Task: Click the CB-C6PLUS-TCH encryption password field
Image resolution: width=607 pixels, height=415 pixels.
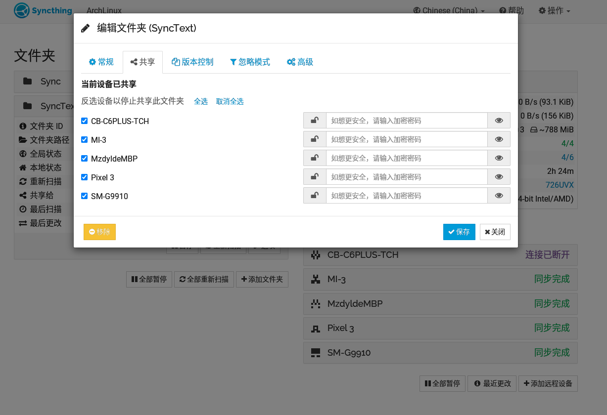Action: click(407, 120)
